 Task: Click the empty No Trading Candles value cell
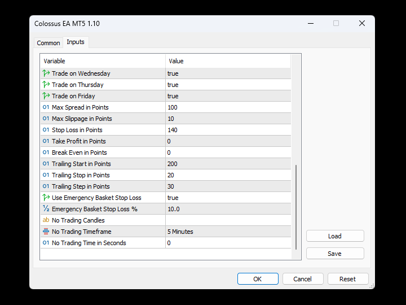click(228, 220)
